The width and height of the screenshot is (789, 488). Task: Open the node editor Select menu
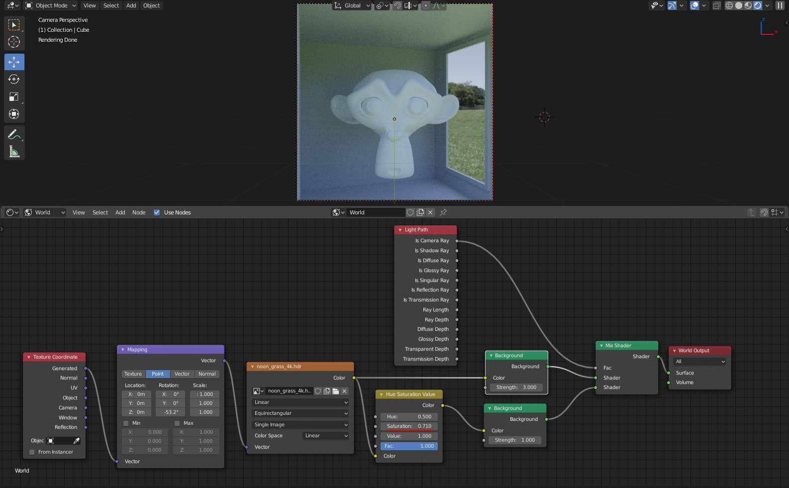[x=100, y=212]
